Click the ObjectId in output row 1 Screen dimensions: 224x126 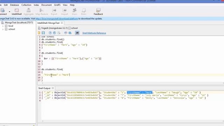tap(78, 92)
